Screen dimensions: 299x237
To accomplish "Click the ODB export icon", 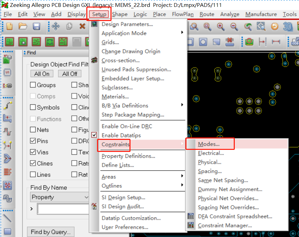I will [295, 42].
